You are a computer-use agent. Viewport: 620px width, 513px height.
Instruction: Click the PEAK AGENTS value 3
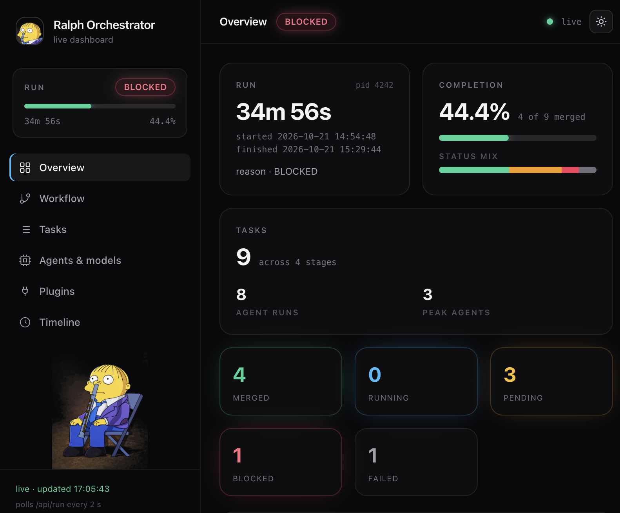[x=428, y=294]
